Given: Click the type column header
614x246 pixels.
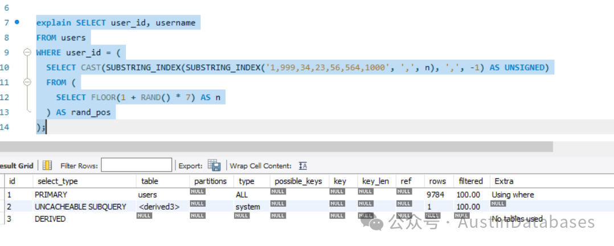Looking at the screenshot, I should 246,181.
